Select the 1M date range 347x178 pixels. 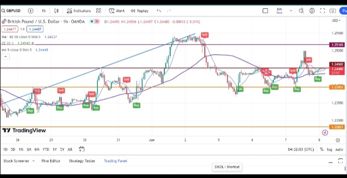coord(21,149)
